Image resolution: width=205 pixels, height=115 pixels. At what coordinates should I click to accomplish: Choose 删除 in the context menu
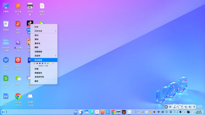[x=44, y=48]
